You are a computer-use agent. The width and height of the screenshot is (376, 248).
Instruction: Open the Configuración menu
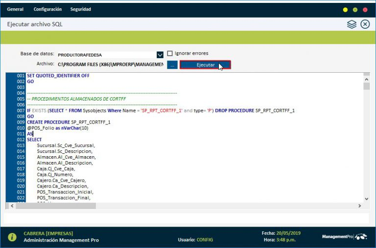click(x=47, y=9)
